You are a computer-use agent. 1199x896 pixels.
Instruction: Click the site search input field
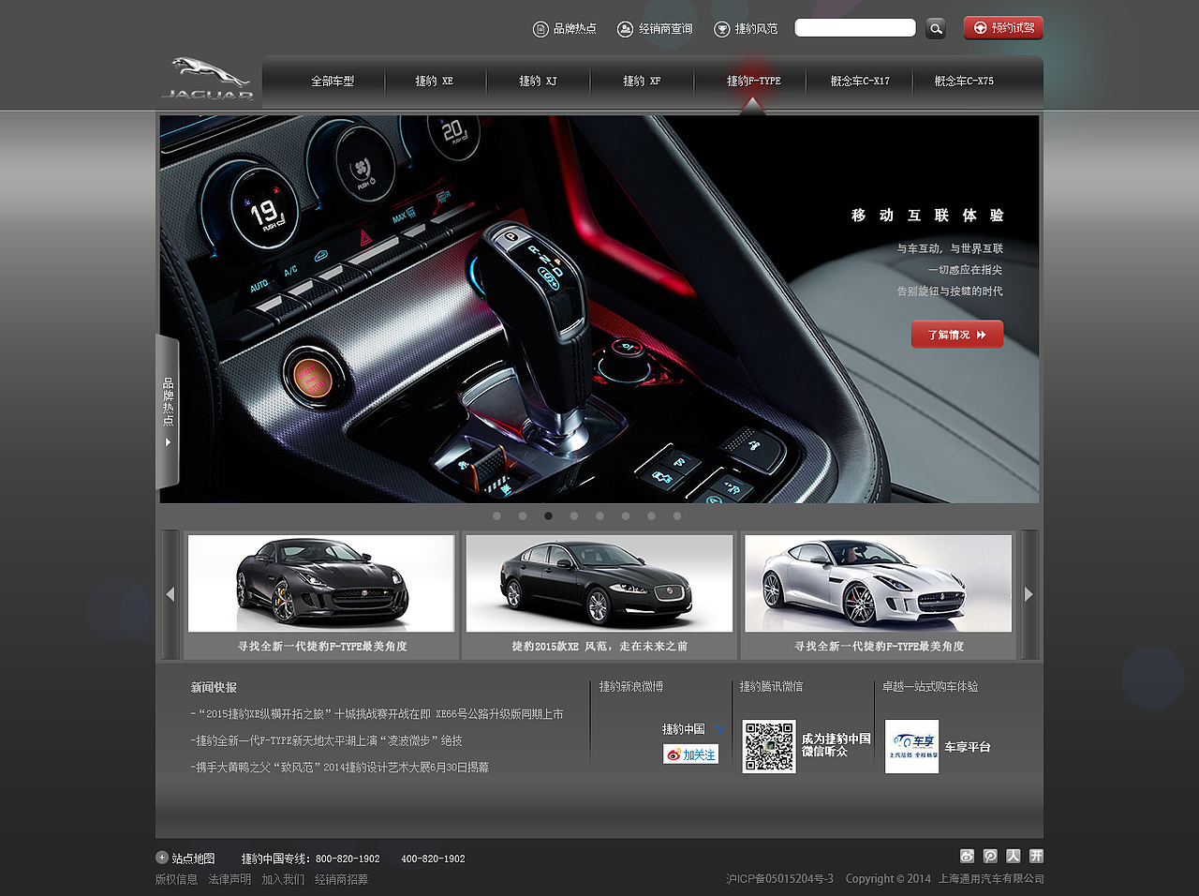pos(855,28)
